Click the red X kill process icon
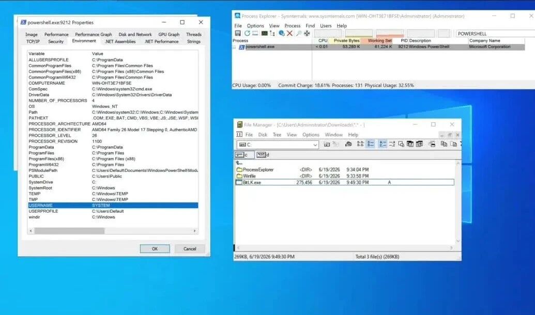Screen dimensions: 535x315 pyautogui.click(x=289, y=33)
